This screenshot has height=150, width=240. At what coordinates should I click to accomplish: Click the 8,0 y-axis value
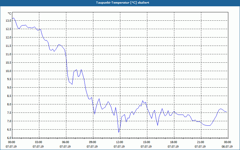9,104
